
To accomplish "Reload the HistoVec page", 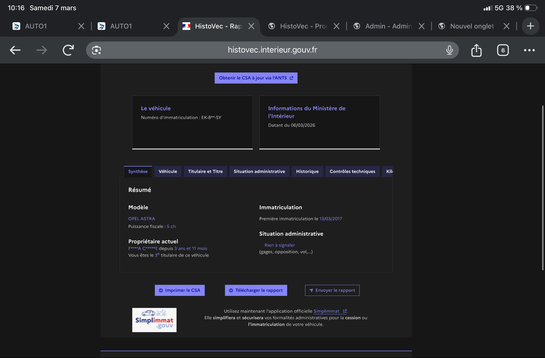I will click(x=68, y=50).
